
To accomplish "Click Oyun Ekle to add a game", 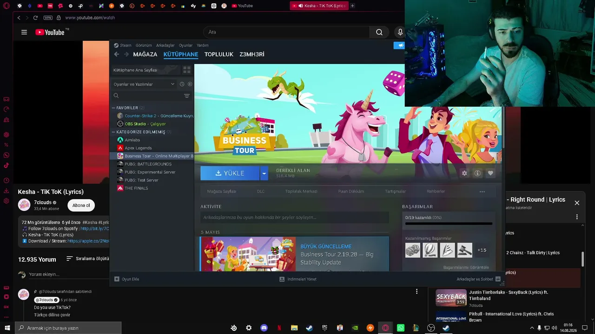I will pyautogui.click(x=126, y=279).
